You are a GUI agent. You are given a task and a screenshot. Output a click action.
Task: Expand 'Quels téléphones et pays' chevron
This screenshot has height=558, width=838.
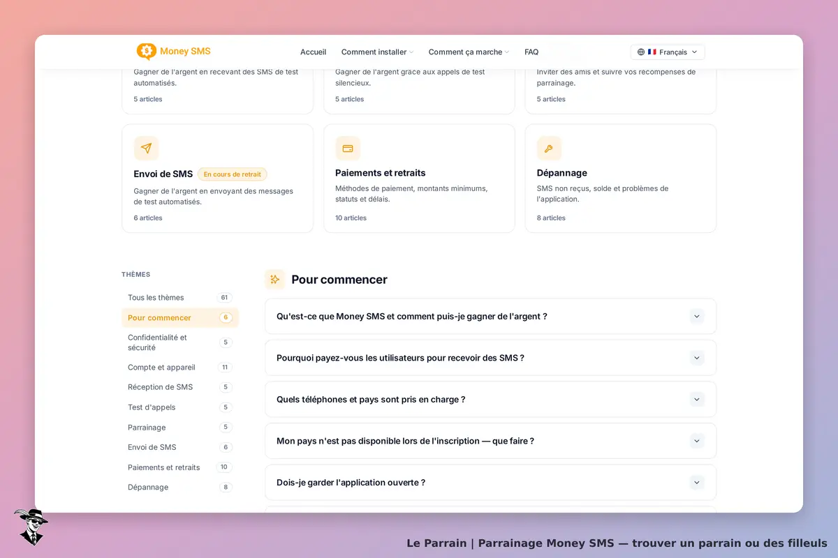coord(696,400)
